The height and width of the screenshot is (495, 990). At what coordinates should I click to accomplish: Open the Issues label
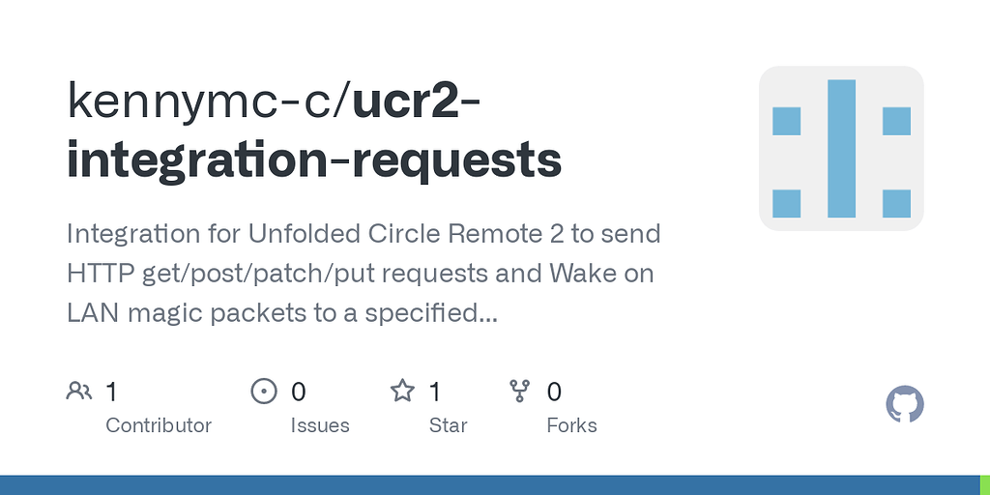320,425
